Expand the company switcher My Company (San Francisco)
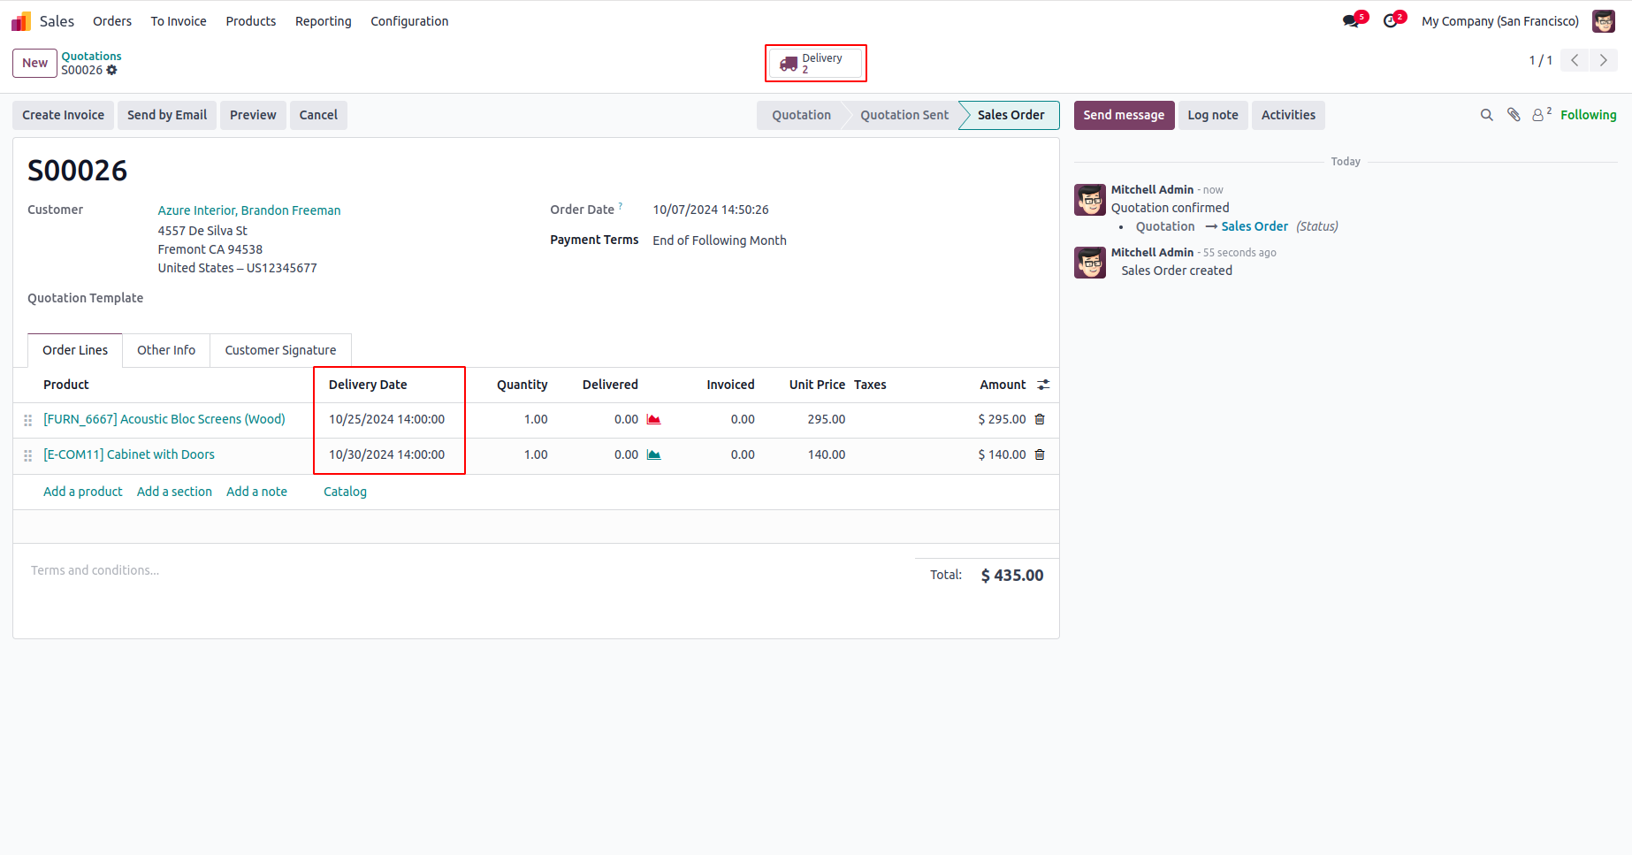The image size is (1632, 855). [x=1499, y=21]
